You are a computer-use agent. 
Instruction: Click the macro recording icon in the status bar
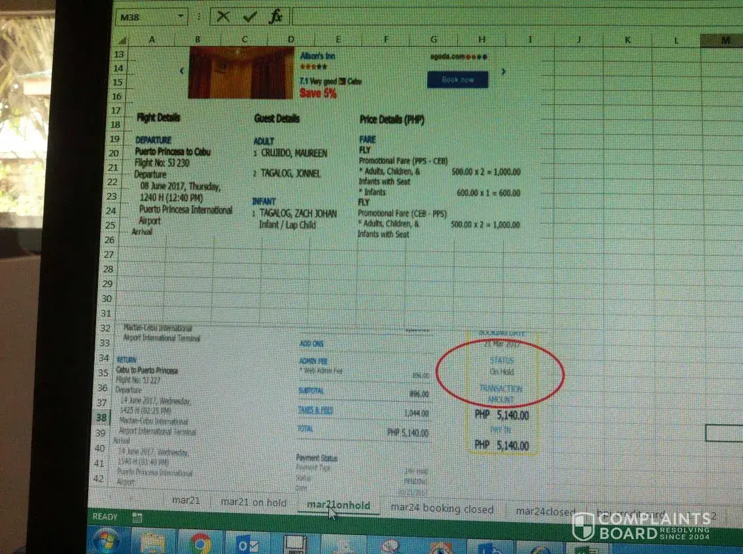coord(137,517)
